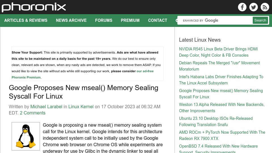Open Articles & Reviews menu
Image resolution: width=272 pixels, height=153 pixels.
[26, 20]
